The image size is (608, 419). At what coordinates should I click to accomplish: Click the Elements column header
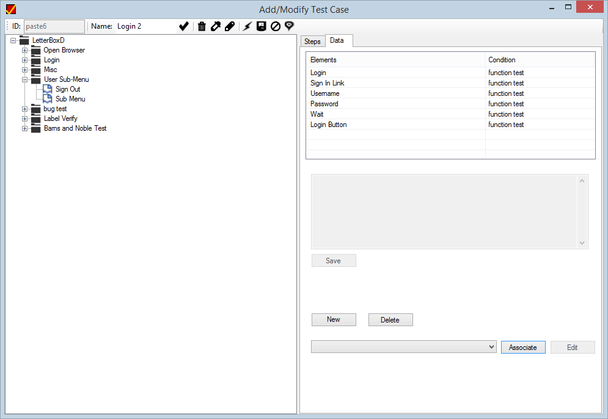tap(395, 60)
